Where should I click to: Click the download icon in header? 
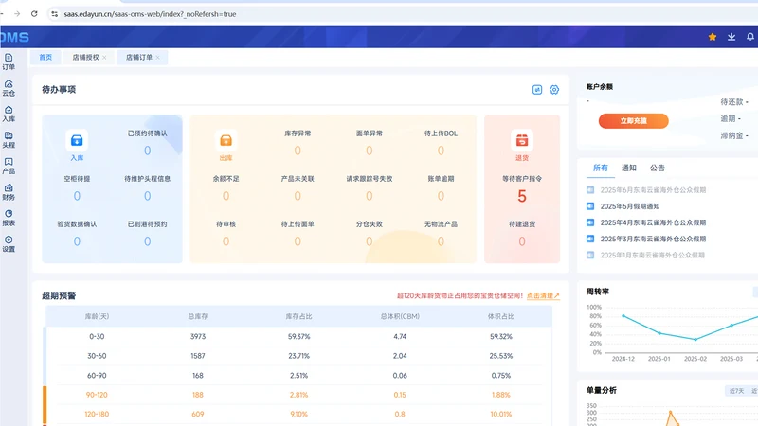731,37
